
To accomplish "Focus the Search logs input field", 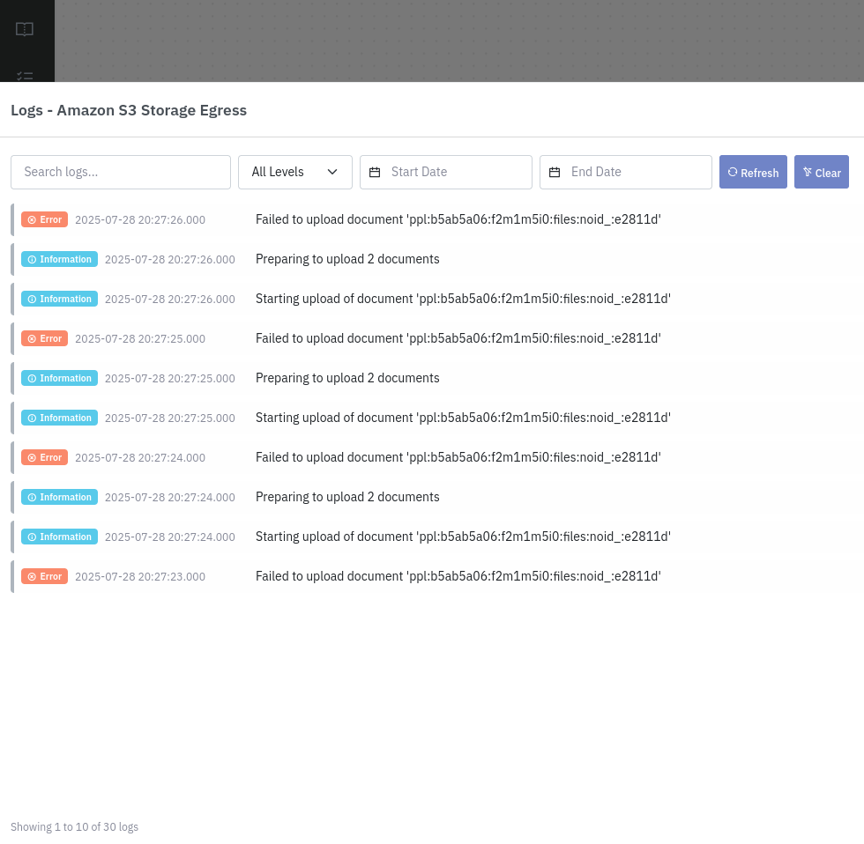I will (x=121, y=173).
